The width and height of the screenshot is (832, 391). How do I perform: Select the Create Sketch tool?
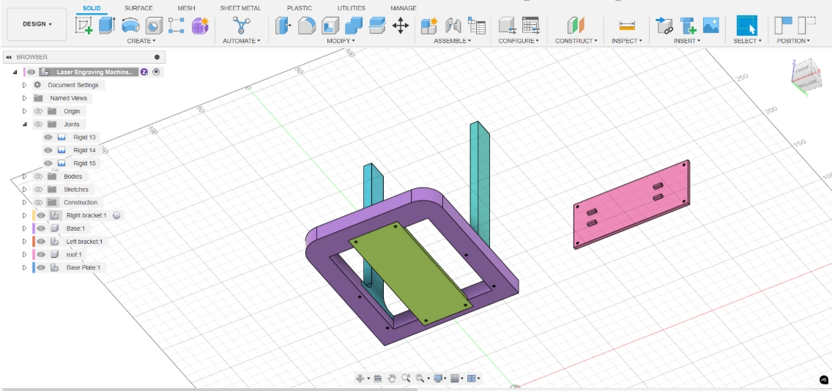[83, 25]
